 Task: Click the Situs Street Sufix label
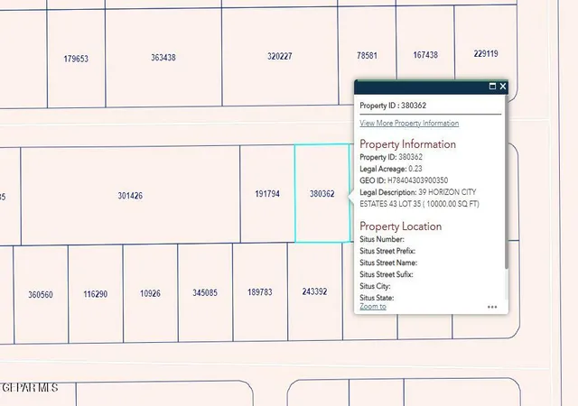point(387,274)
